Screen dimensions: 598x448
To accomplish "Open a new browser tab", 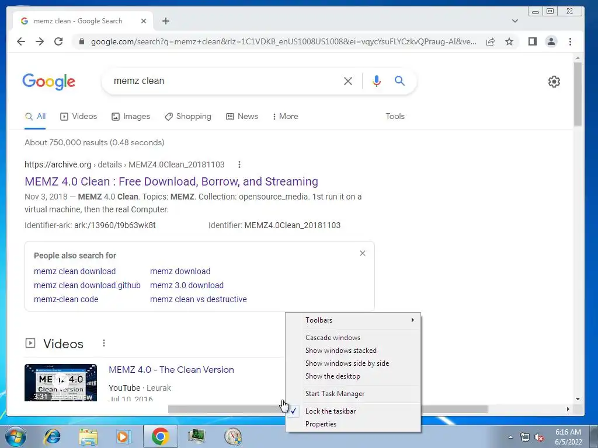I will pos(165,21).
